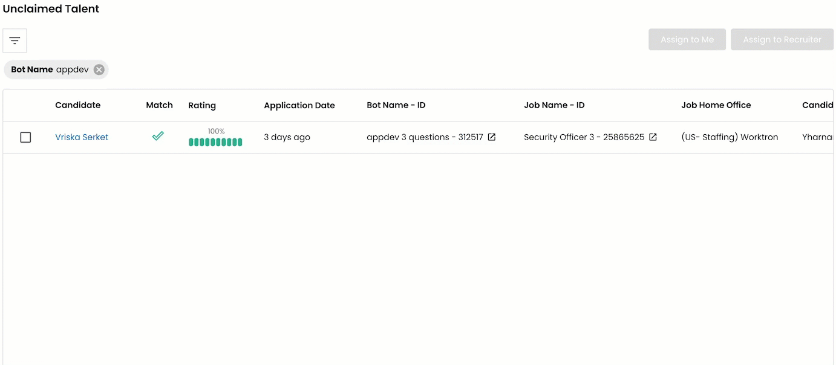
Task: Open appdev 3 questions bot external link
Action: click(492, 137)
